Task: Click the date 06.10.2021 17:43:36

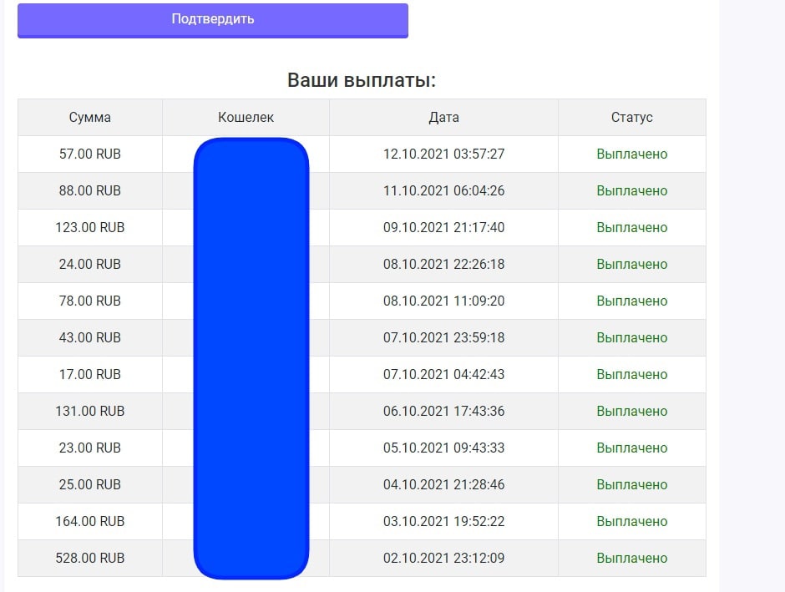Action: 443,412
